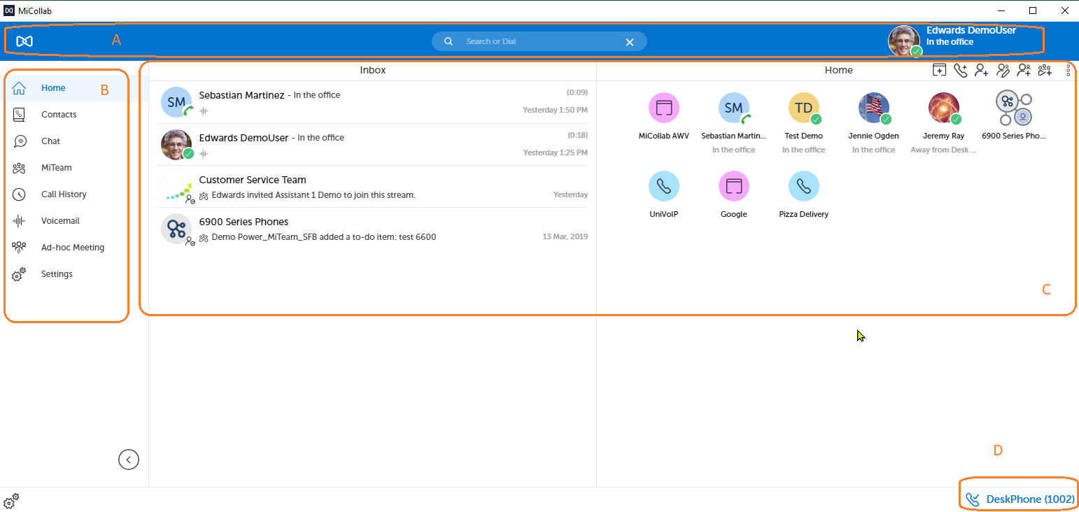Open the bottom-left settings gear icon
The image size is (1079, 512).
(10, 502)
